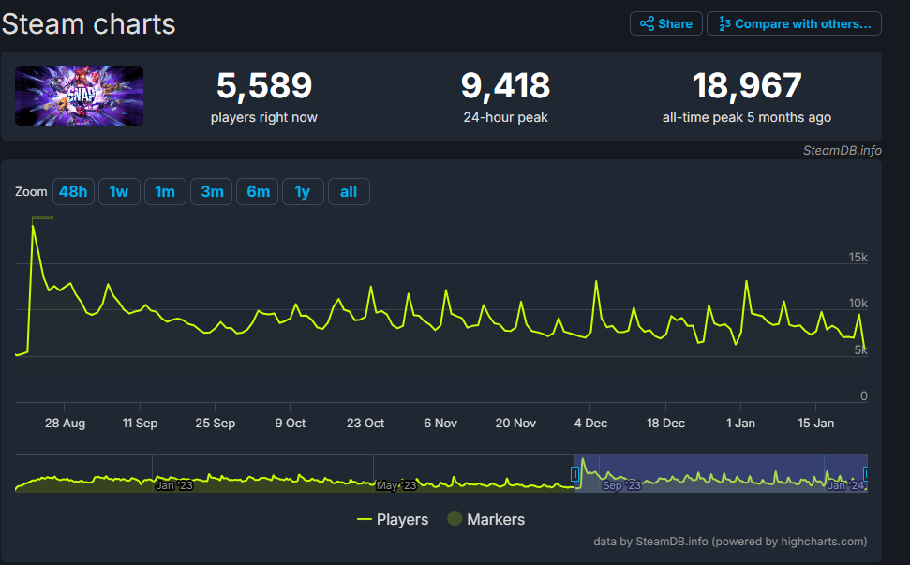Set zoom to 48h
This screenshot has height=565, width=910.
click(x=73, y=192)
